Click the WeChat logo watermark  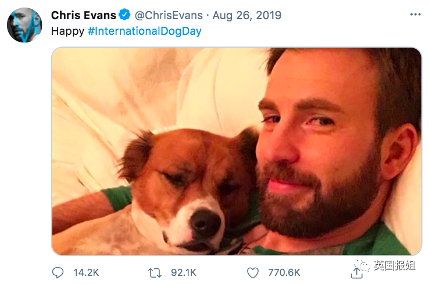pyautogui.click(x=362, y=265)
